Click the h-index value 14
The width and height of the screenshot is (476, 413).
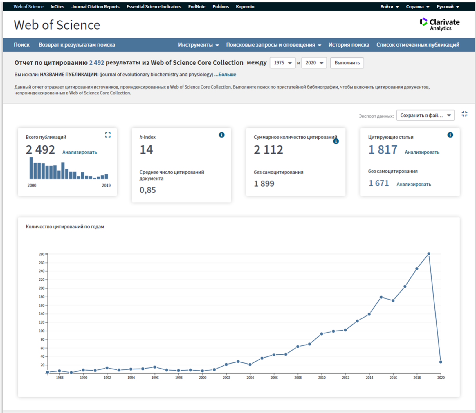[x=146, y=150]
